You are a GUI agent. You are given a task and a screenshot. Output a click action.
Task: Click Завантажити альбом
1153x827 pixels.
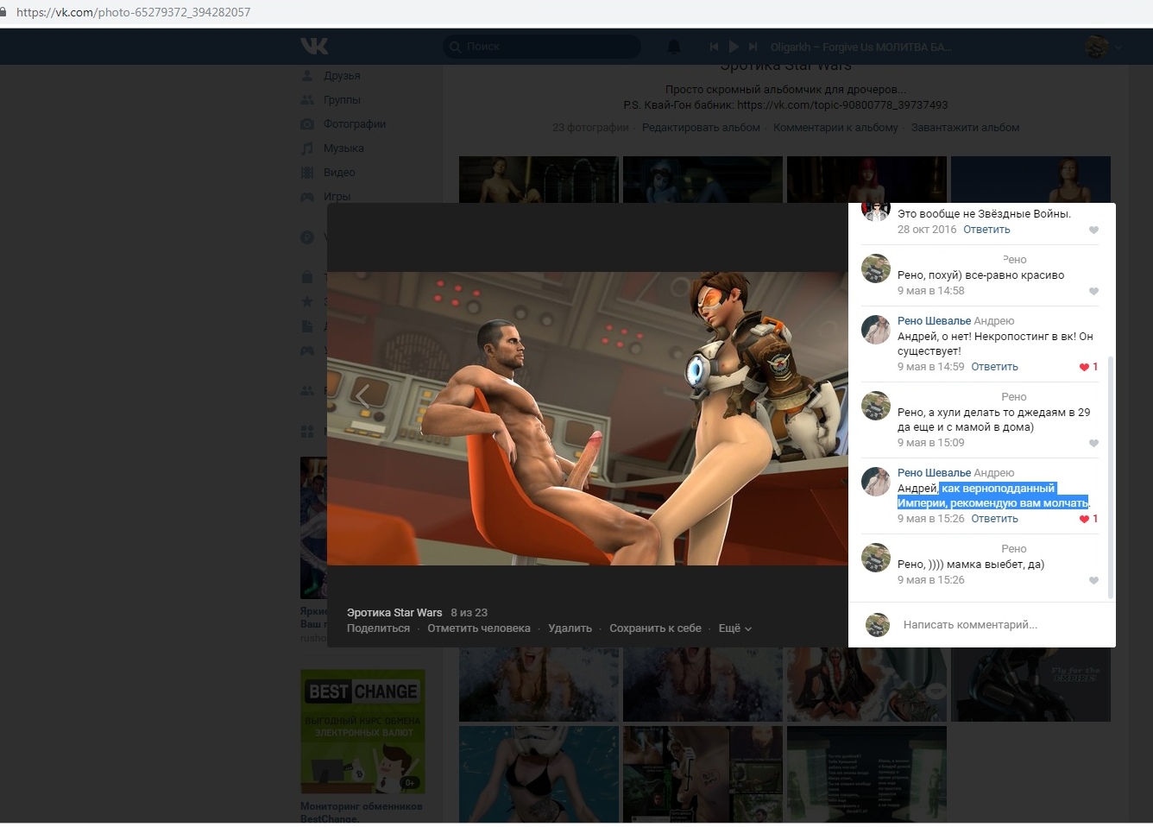click(965, 128)
